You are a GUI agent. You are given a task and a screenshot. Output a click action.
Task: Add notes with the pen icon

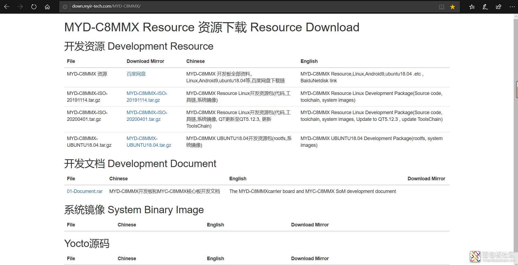point(485,7)
